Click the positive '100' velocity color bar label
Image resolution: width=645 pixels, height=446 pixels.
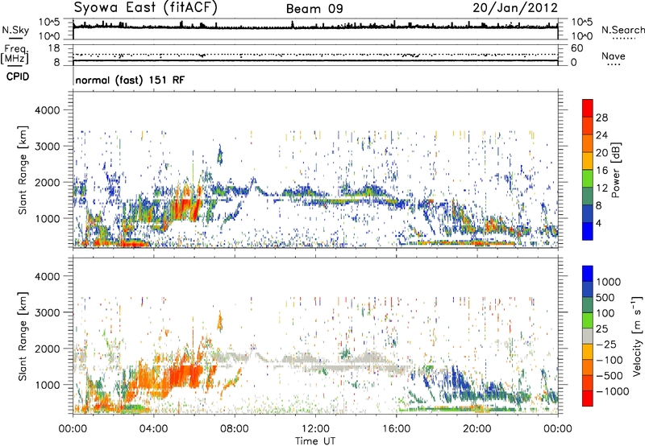605,313
